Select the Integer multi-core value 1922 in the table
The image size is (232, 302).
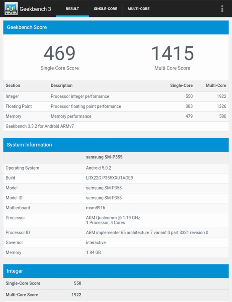[222, 96]
